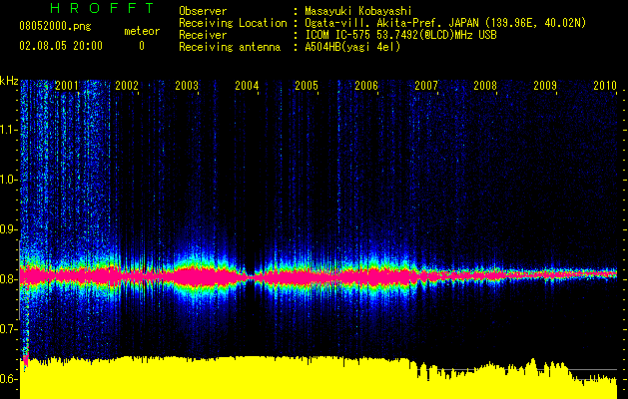Click the 0.9 frequency axis label

9,229
